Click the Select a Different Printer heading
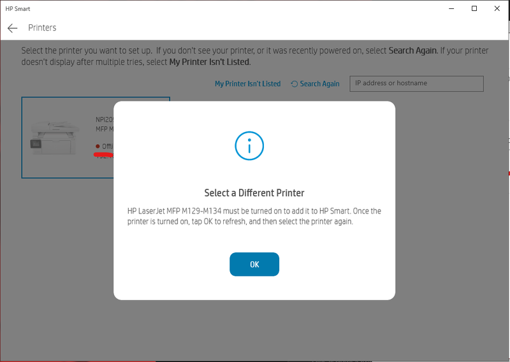Image resolution: width=510 pixels, height=362 pixels. [x=254, y=193]
